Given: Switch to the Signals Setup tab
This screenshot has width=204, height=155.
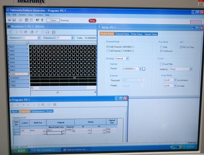Looking at the screenshot, I should tap(151, 34).
